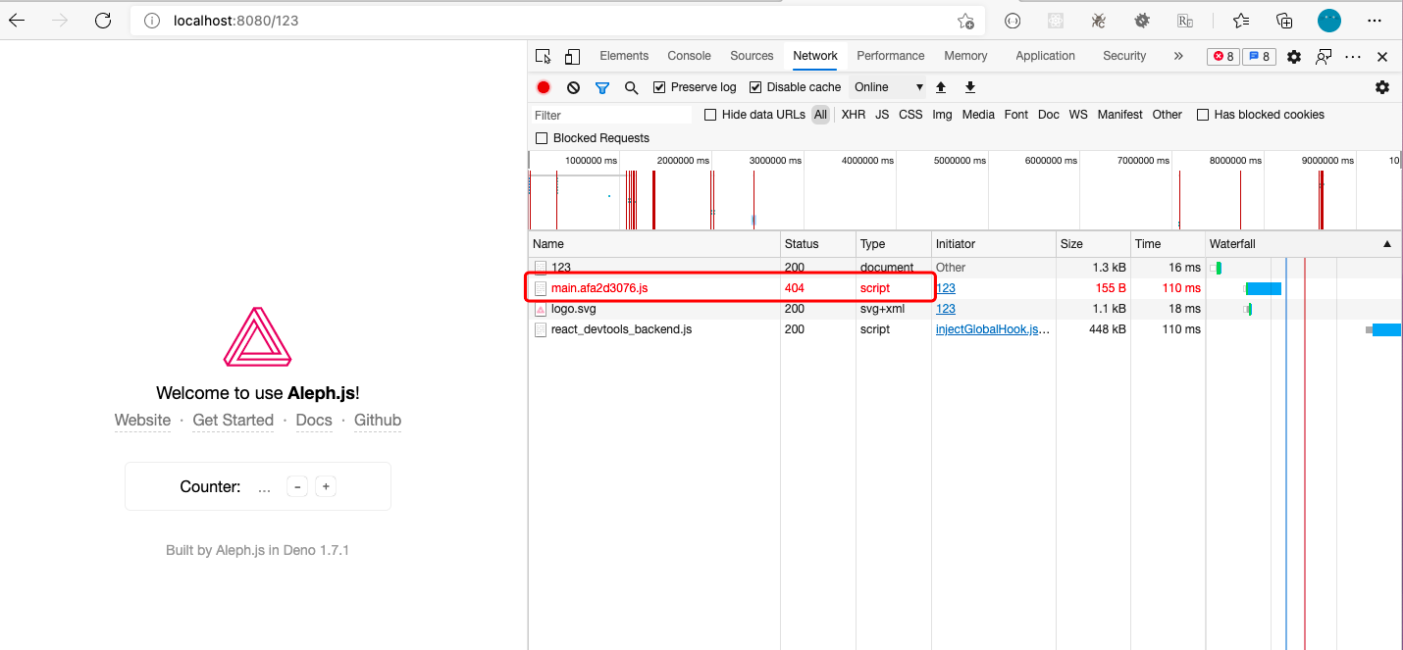Open the Security tab
This screenshot has height=650, width=1403.
pos(1124,56)
